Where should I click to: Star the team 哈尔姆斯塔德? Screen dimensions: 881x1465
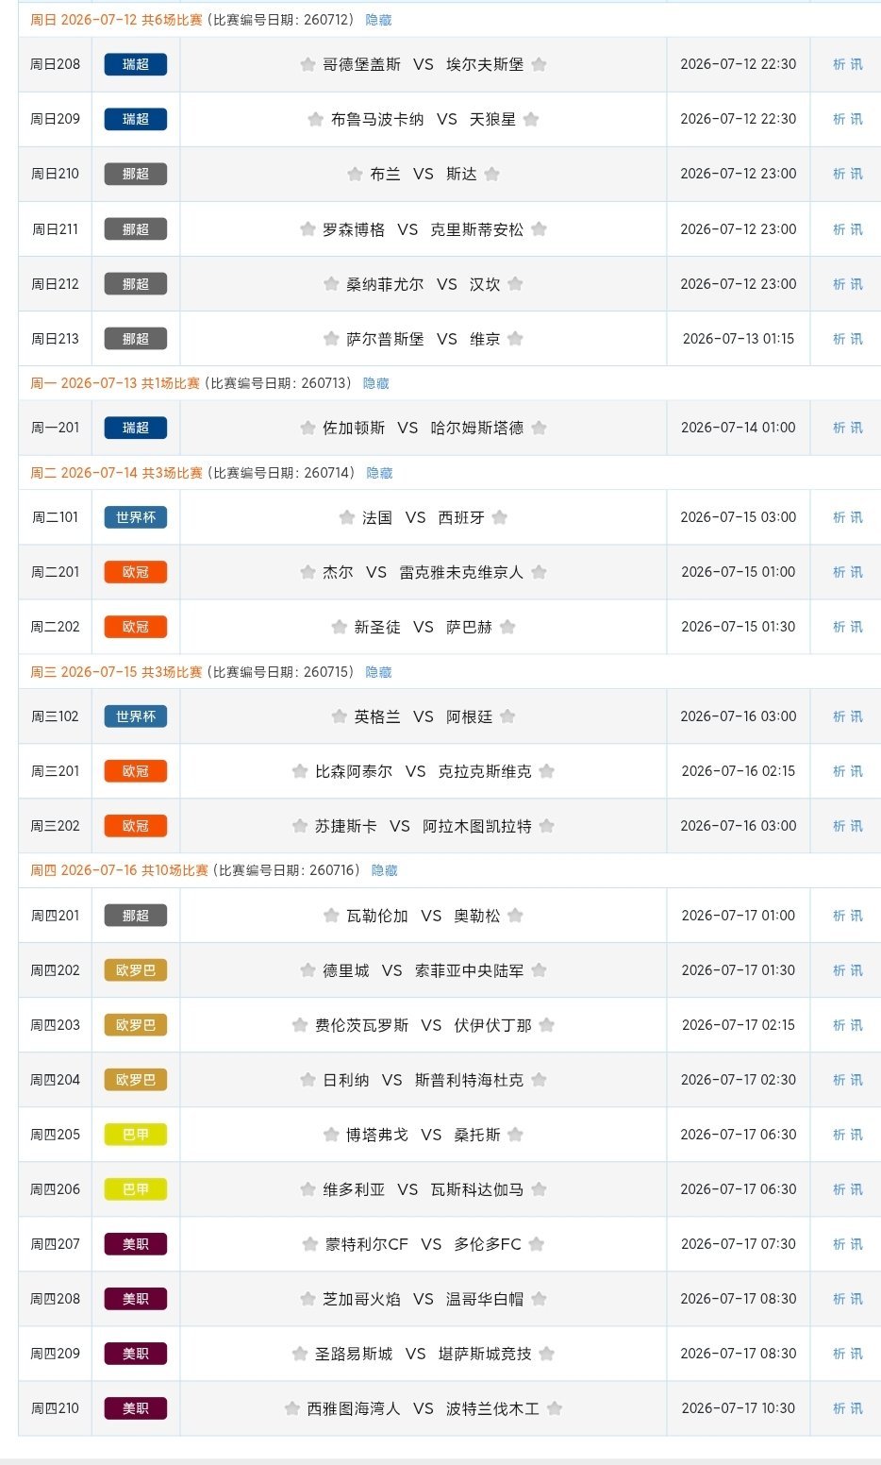click(x=539, y=428)
